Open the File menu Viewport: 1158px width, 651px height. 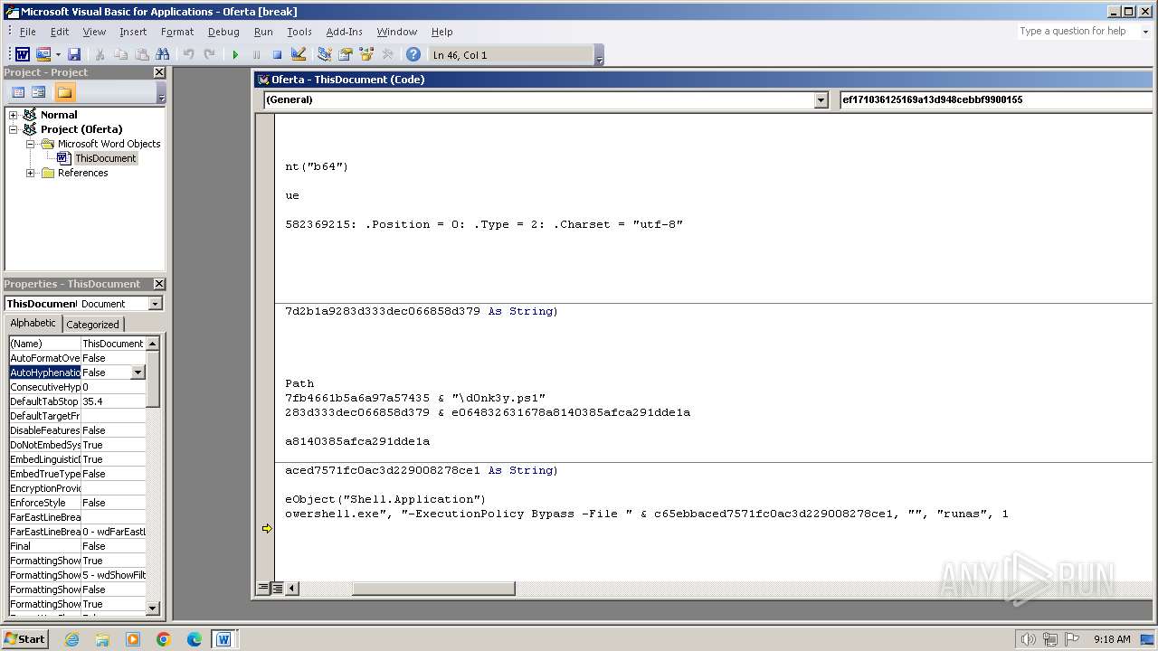pyautogui.click(x=28, y=32)
